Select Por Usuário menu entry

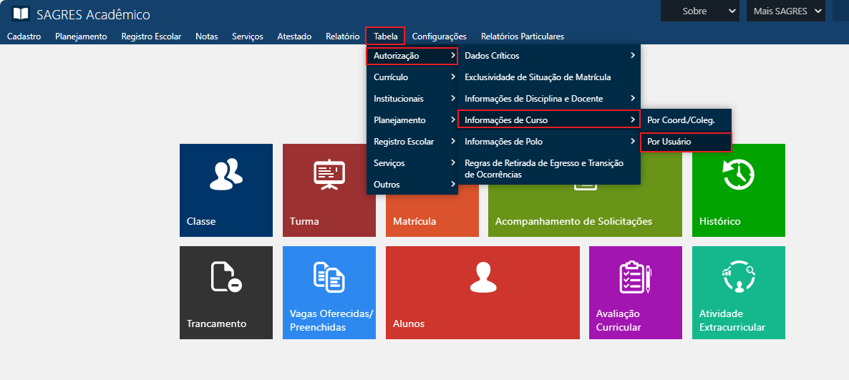(685, 142)
